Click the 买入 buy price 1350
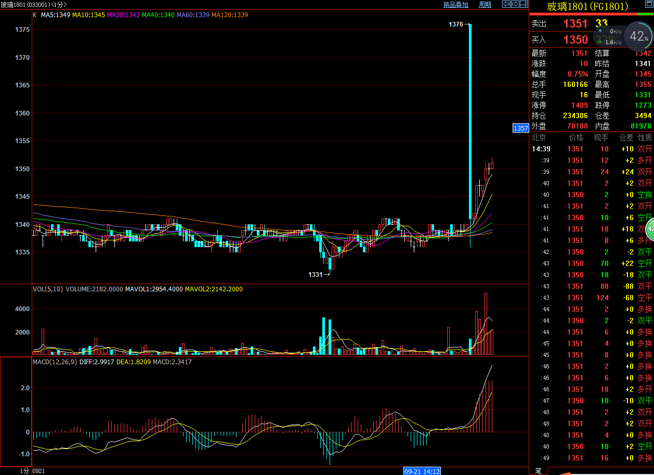 point(575,40)
